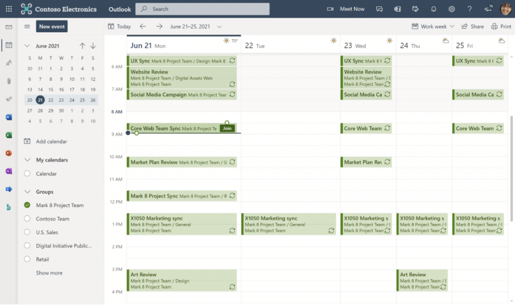Open the Help question mark

tap(470, 9)
